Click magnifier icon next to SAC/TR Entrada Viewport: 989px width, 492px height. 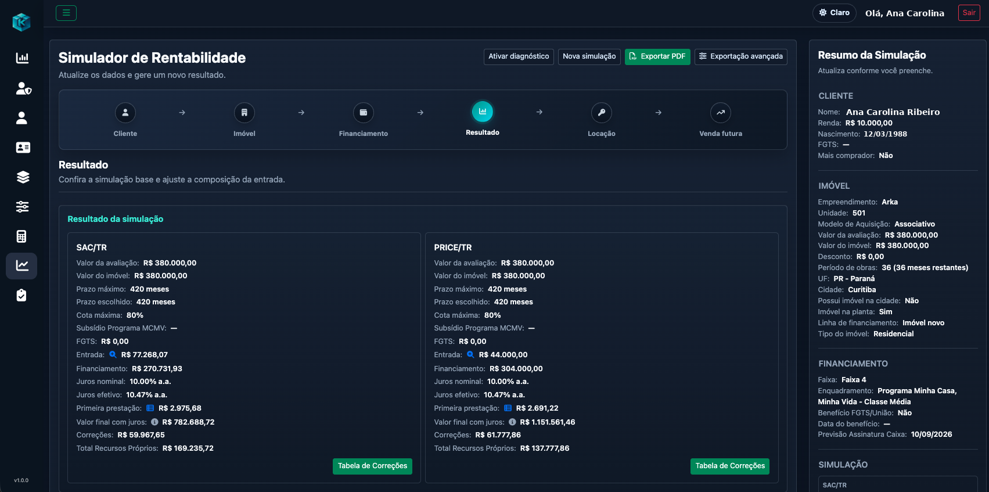tap(113, 354)
